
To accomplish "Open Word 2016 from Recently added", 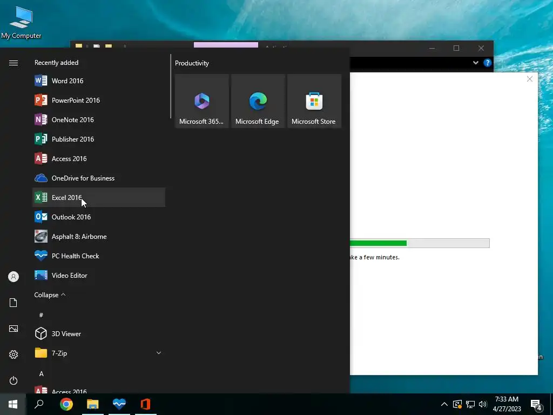I will 99,81.
